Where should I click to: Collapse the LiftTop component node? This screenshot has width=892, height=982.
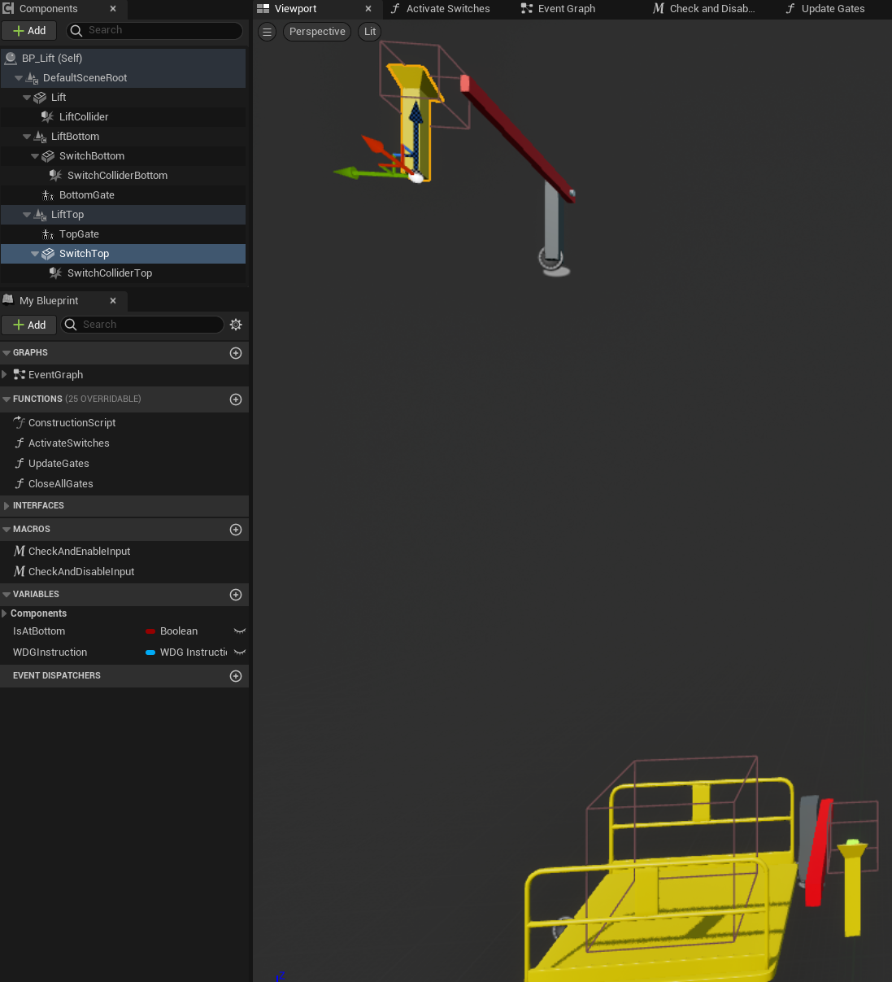[x=27, y=215]
